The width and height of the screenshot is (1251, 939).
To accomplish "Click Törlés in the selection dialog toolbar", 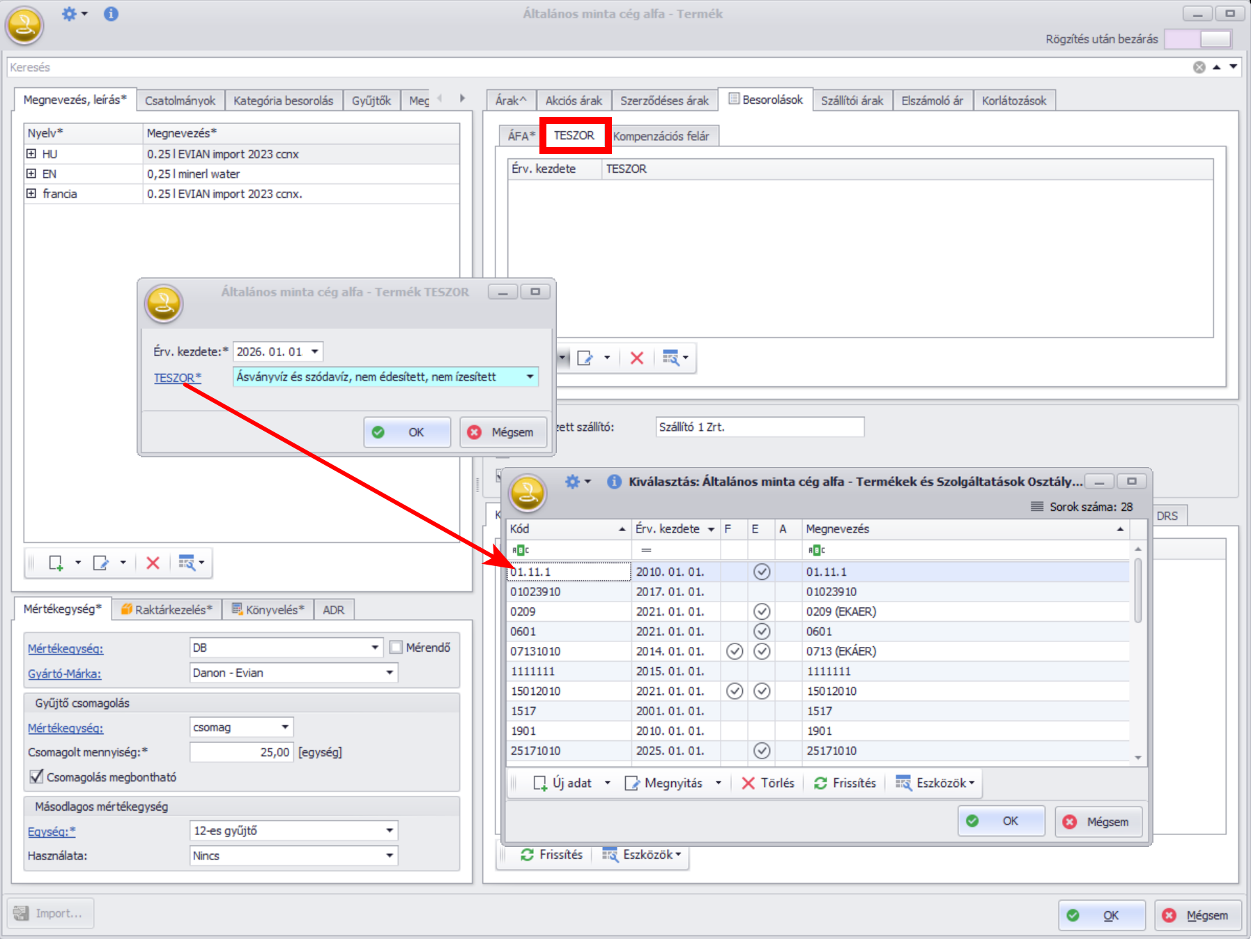I will pyautogui.click(x=768, y=784).
